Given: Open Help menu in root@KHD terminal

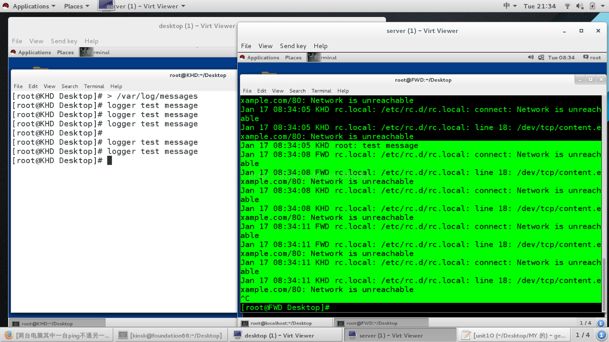Looking at the screenshot, I should point(116,86).
